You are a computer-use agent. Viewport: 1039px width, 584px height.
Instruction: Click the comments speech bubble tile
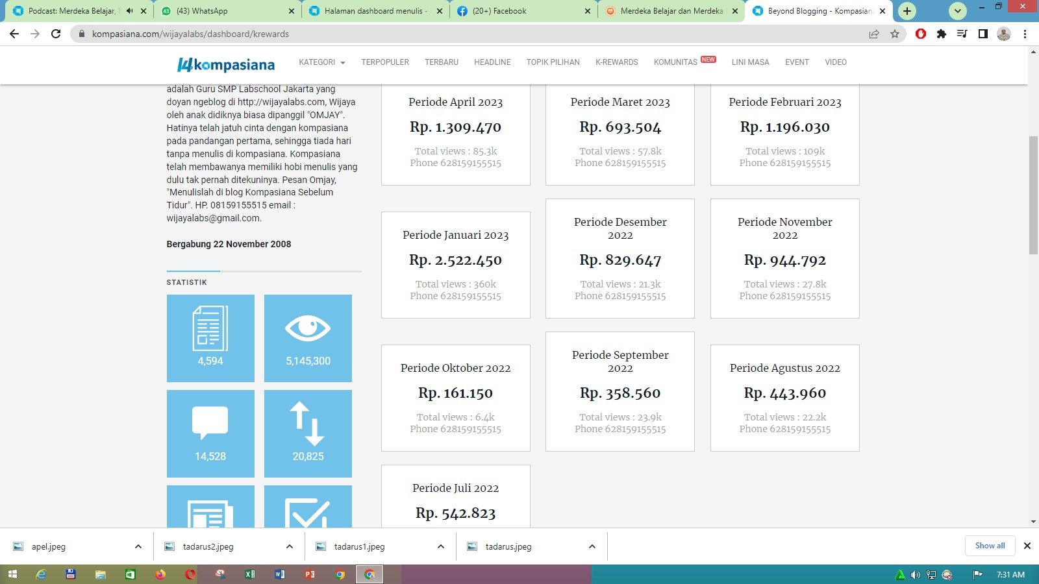pos(210,433)
